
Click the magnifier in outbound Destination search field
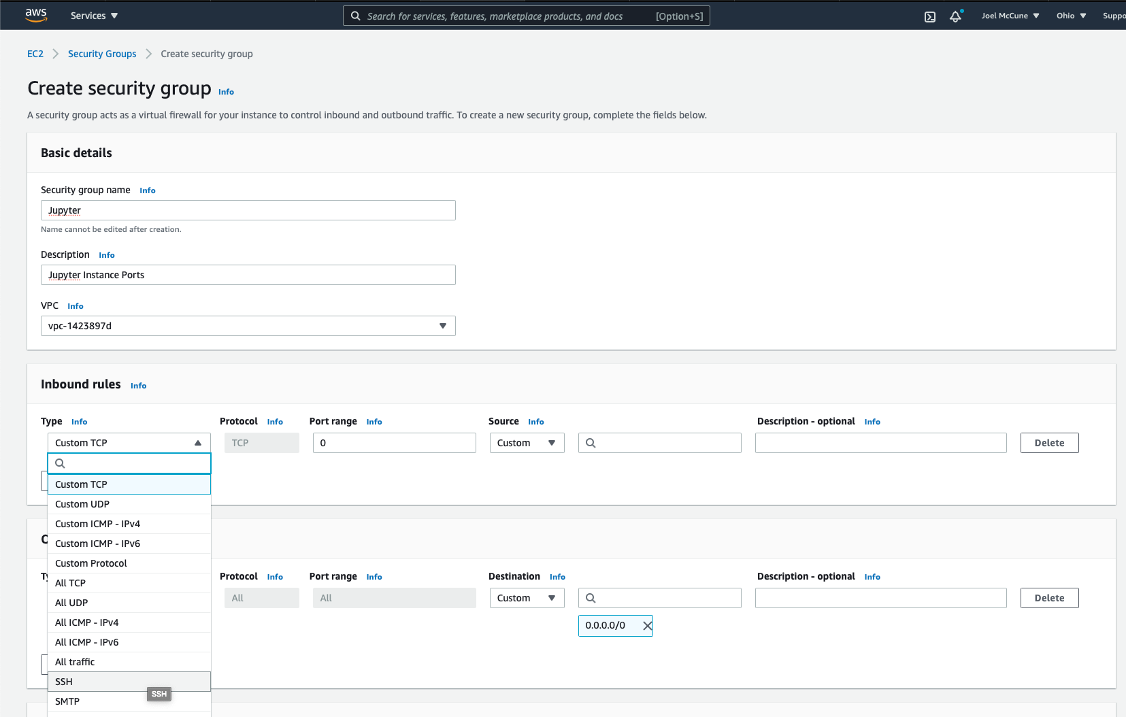[x=591, y=598]
